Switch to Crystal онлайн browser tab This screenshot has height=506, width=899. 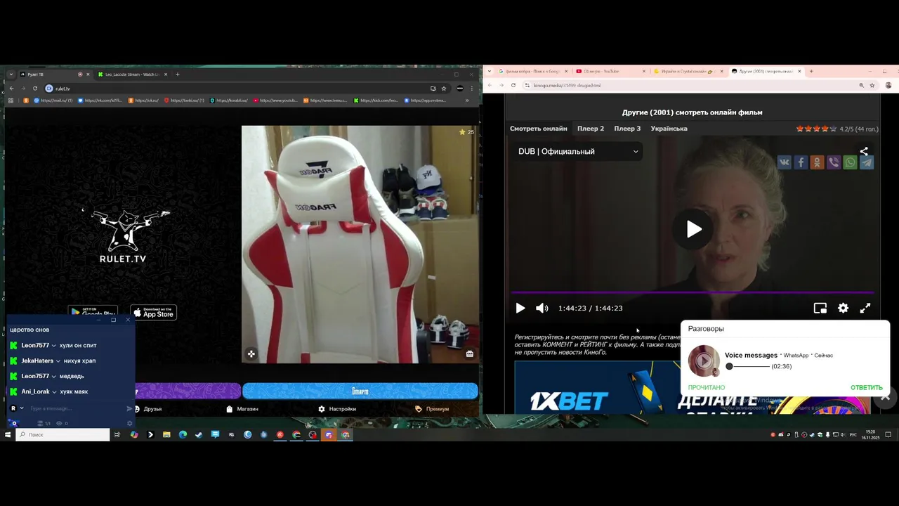pos(687,71)
